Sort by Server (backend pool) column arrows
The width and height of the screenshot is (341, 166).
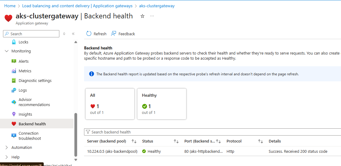134,141
